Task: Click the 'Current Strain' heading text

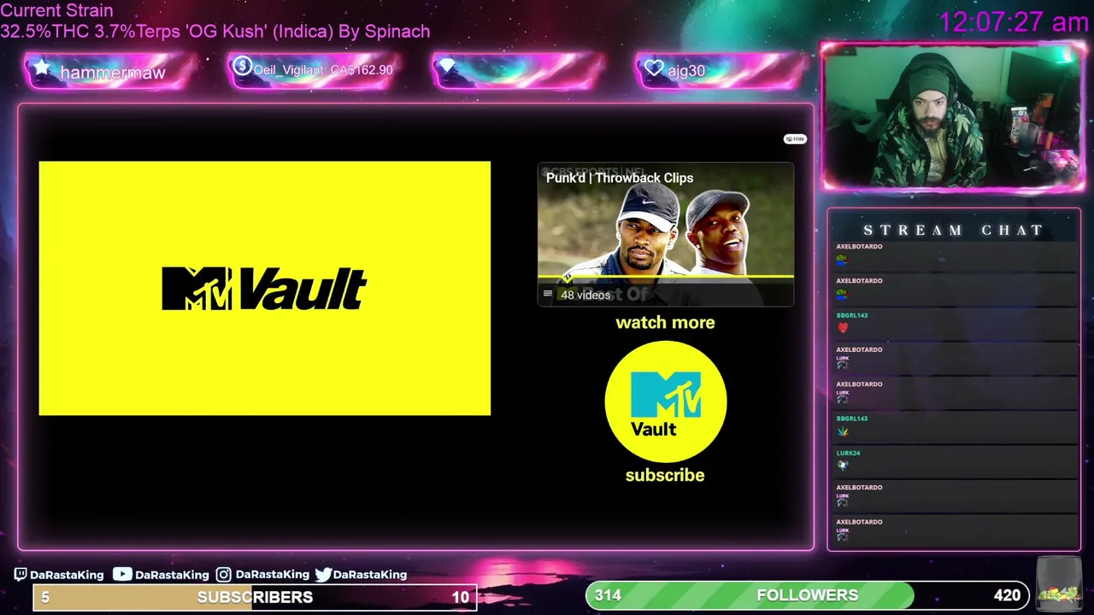Action: 56,11
